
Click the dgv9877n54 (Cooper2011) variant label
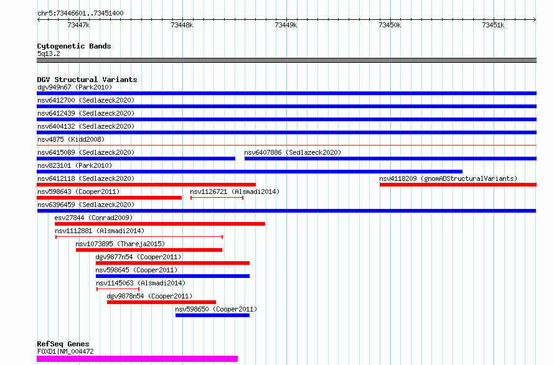(x=138, y=257)
